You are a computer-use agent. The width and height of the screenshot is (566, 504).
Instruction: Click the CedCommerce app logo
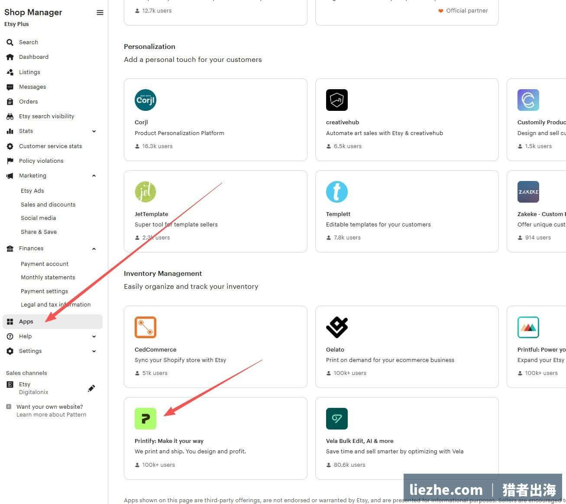coord(146,327)
